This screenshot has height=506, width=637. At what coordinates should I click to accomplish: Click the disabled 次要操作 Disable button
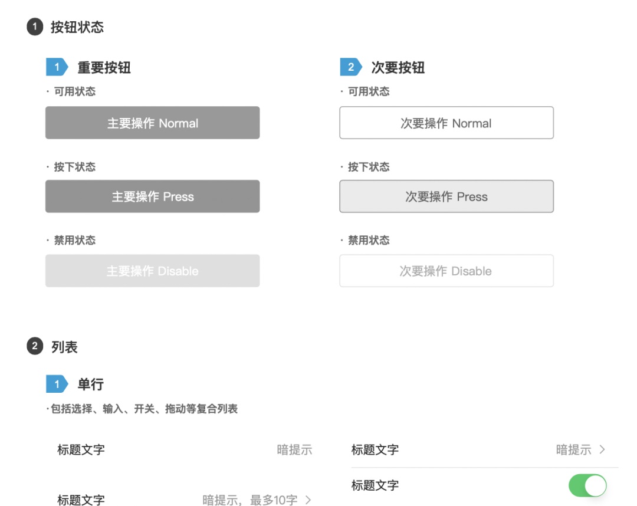tap(446, 271)
